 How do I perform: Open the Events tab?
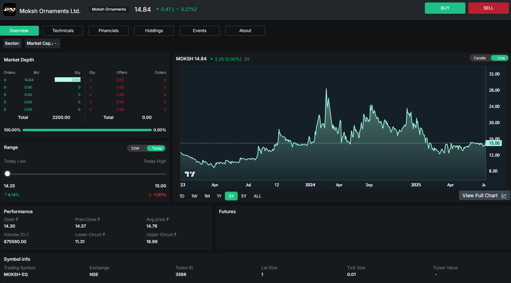point(200,31)
